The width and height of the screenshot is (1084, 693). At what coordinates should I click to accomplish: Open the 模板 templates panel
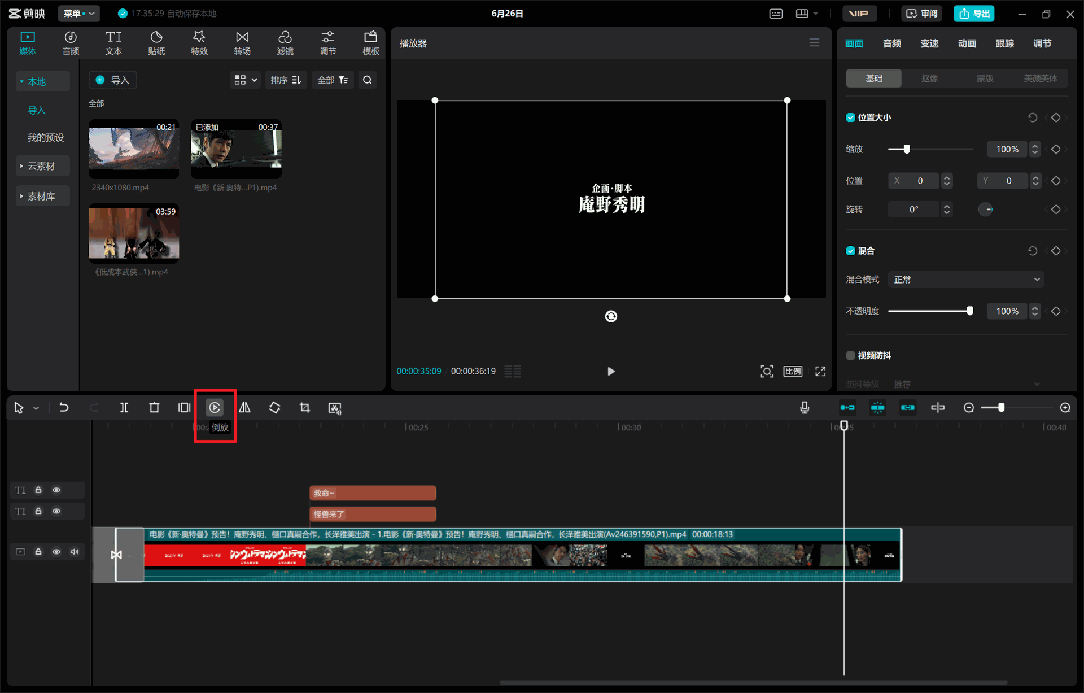click(371, 43)
